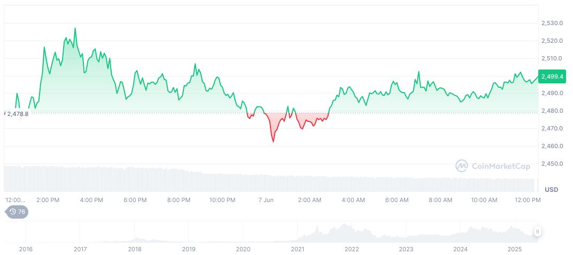
Task: Click the red dip lowest point on chart
Action: (273, 142)
